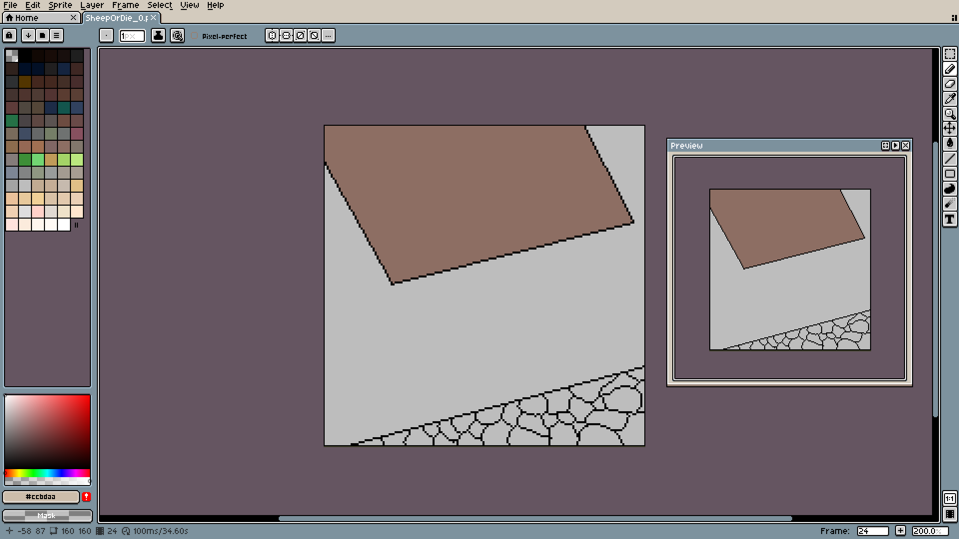Select the Contour blob tool
Image resolution: width=959 pixels, height=539 pixels.
(950, 189)
